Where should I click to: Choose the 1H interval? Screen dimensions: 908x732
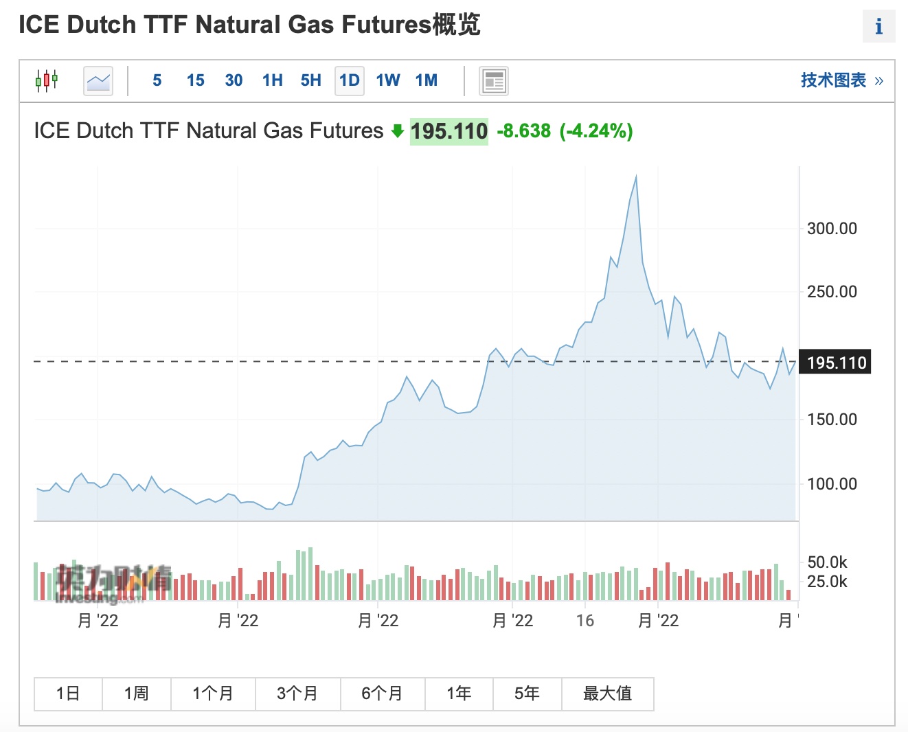(273, 80)
